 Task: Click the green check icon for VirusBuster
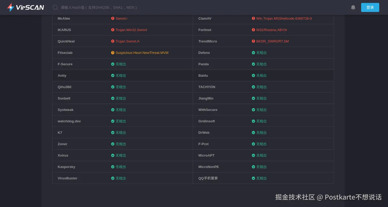[113, 178]
